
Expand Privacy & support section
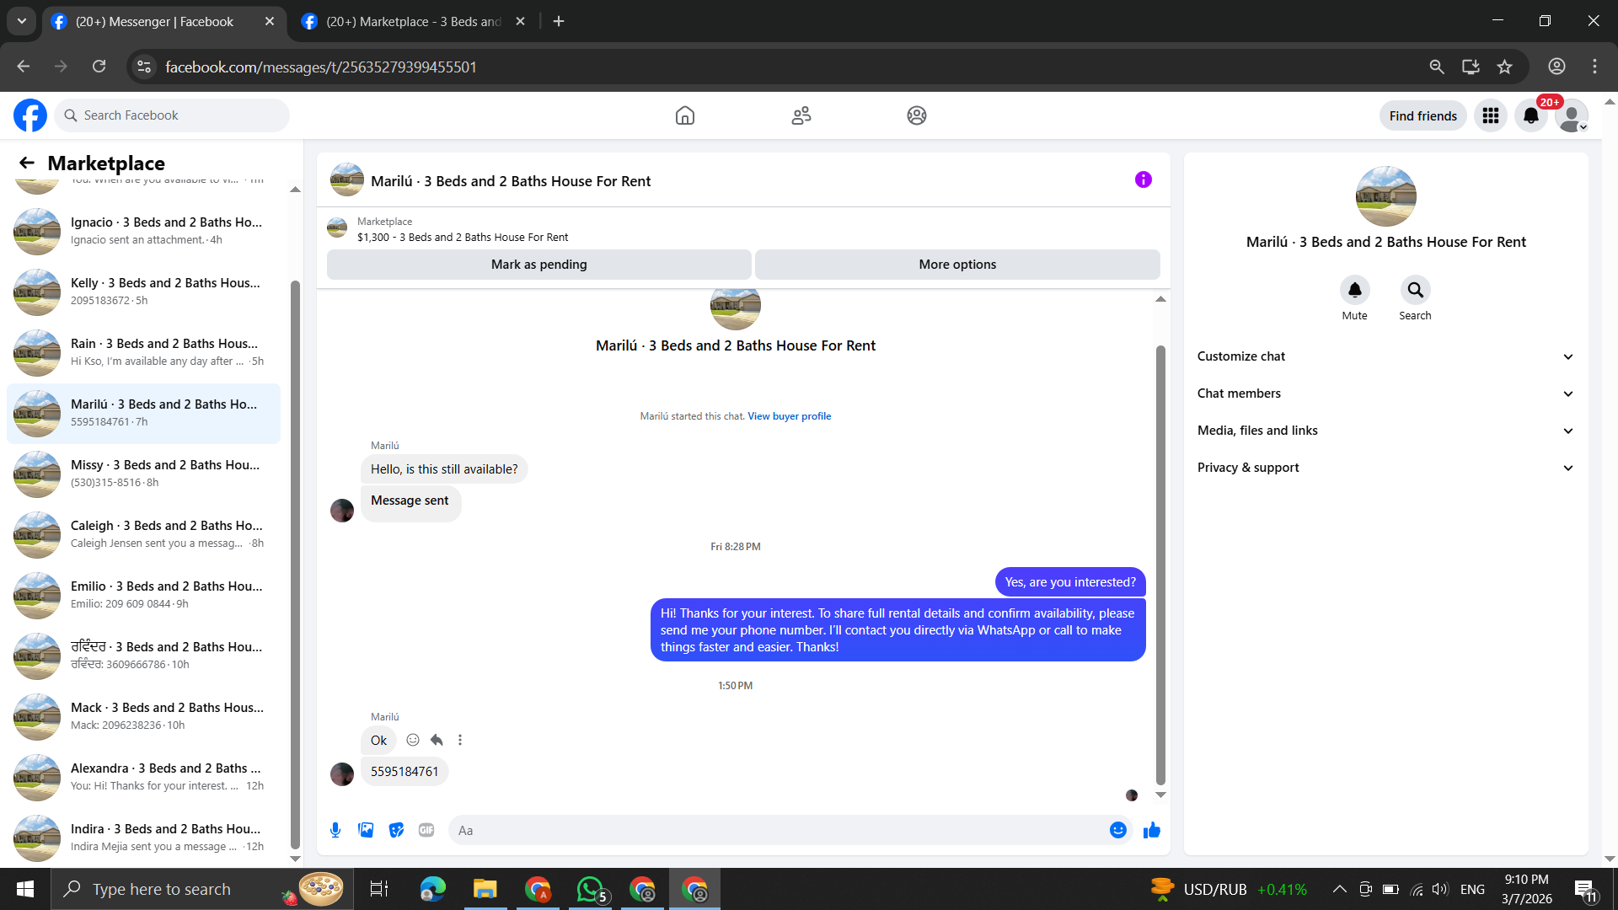[1385, 468]
